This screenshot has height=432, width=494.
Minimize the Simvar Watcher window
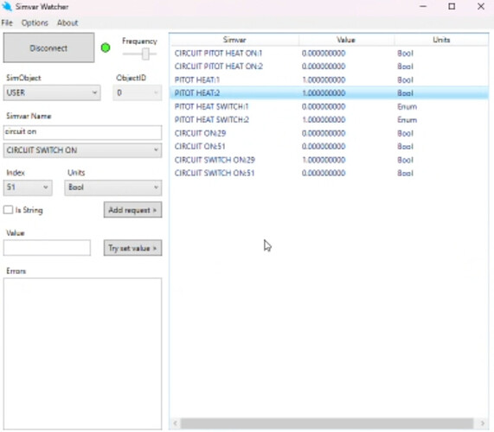(x=423, y=6)
